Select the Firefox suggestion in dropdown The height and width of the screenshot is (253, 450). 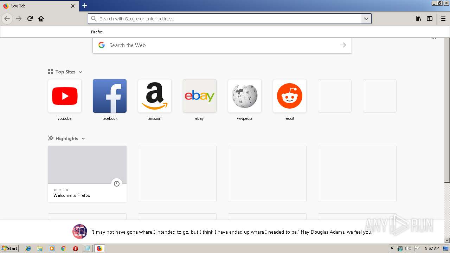point(225,32)
